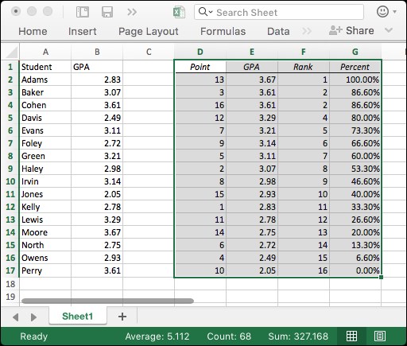407x346 pixels.
Task: Show more ribbon tabs after Data
Action: [x=307, y=31]
